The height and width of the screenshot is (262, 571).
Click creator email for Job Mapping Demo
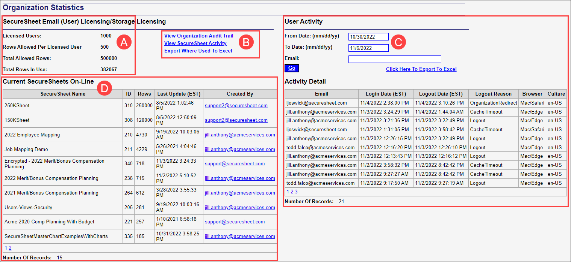(x=239, y=150)
